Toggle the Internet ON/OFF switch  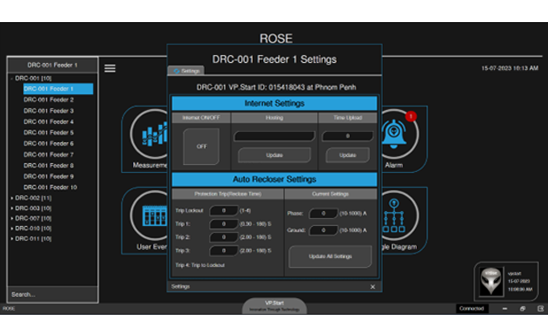(x=201, y=146)
